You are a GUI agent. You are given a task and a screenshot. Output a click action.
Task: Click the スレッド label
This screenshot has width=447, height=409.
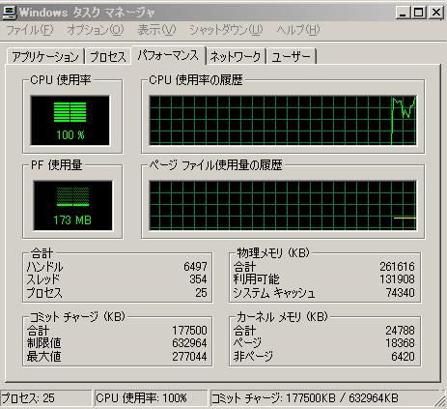tap(43, 279)
